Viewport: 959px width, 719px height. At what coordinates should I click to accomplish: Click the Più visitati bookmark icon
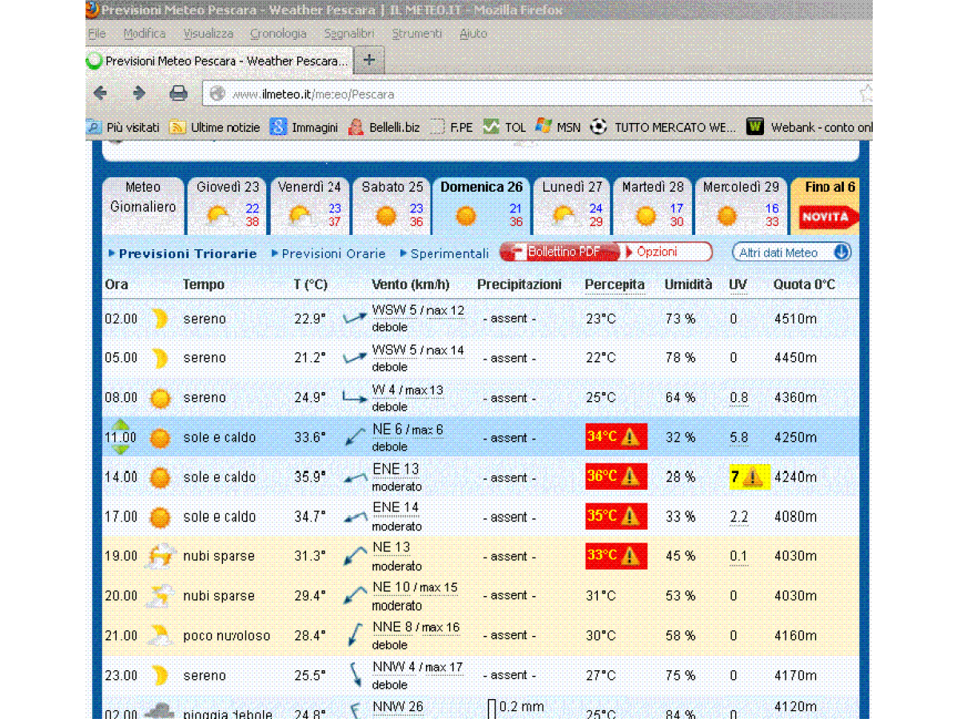coord(94,127)
